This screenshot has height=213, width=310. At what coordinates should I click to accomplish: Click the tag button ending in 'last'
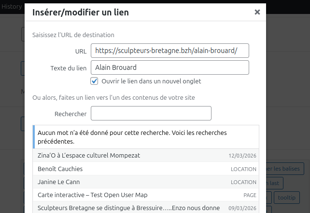[x=274, y=183]
